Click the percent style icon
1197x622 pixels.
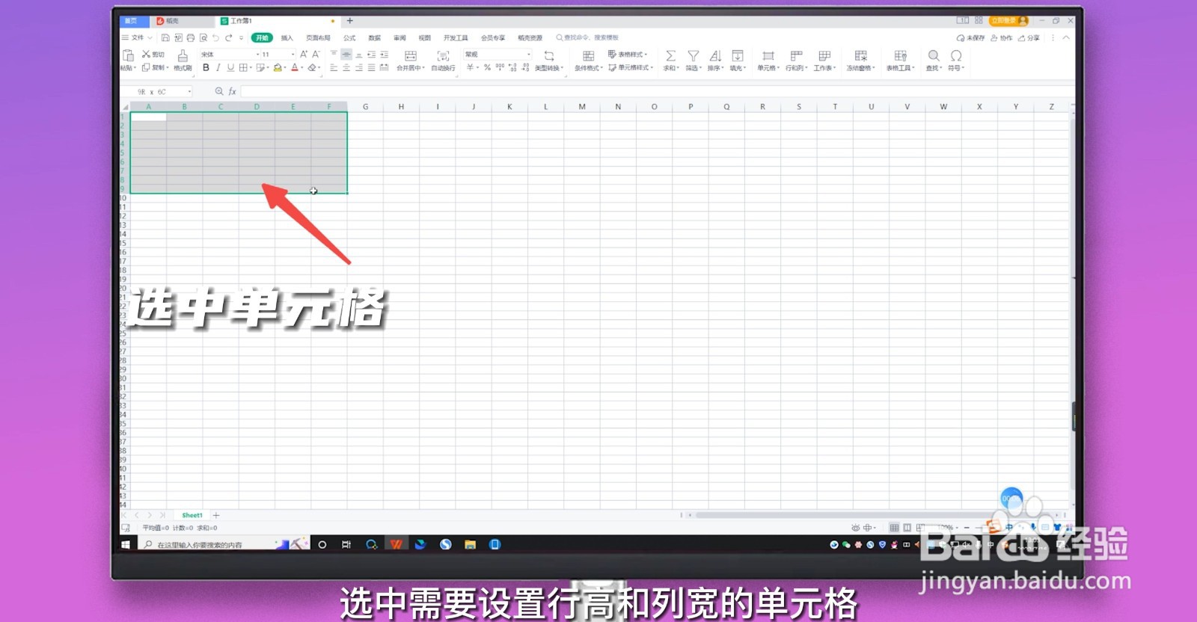487,67
